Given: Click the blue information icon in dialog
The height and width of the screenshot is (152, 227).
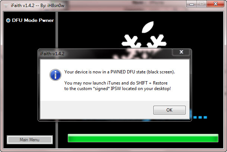Looking at the screenshot, I should (x=55, y=75).
